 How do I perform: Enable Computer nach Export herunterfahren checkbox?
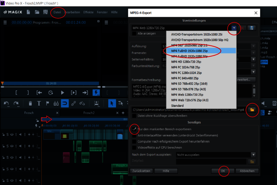point(134,141)
